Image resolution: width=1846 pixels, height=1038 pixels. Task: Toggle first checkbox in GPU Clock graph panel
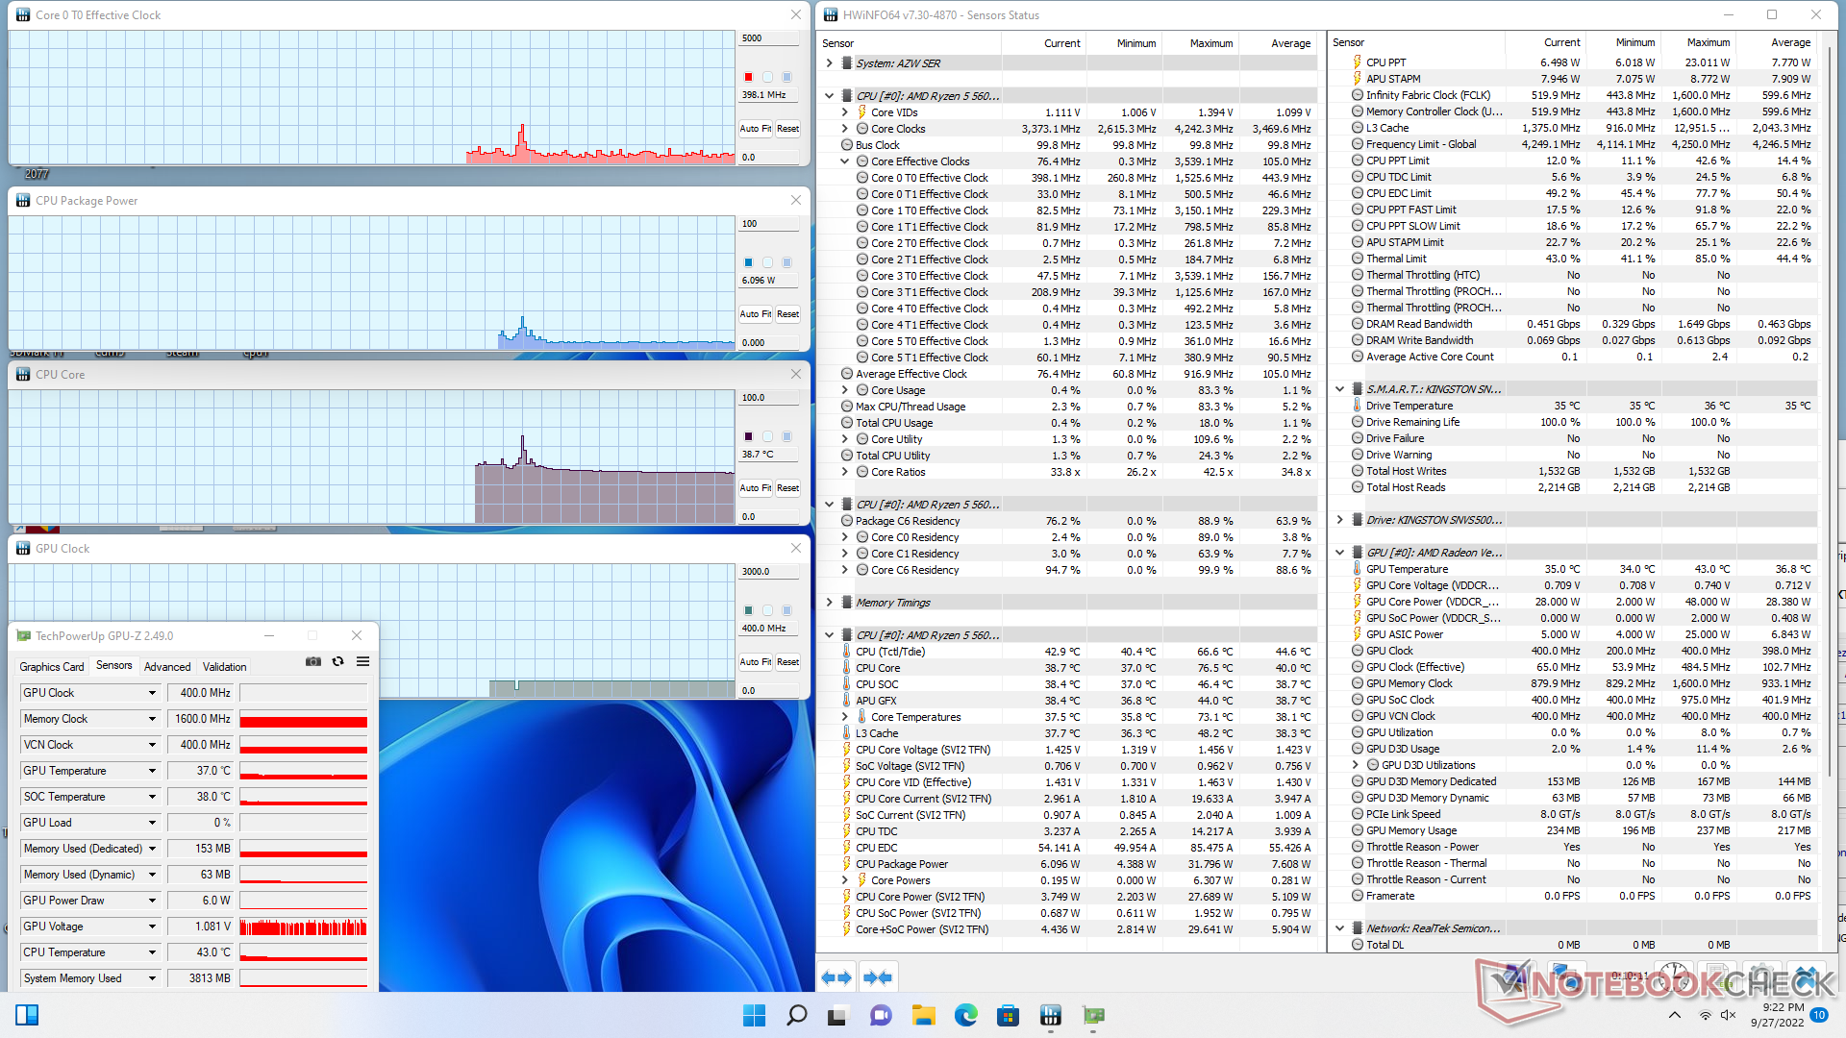coord(767,610)
